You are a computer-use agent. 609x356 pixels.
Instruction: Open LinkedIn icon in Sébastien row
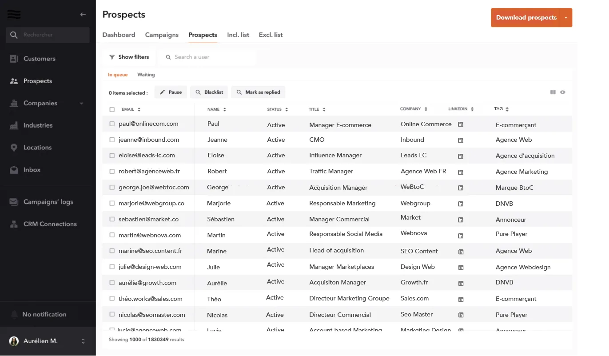pos(461,220)
